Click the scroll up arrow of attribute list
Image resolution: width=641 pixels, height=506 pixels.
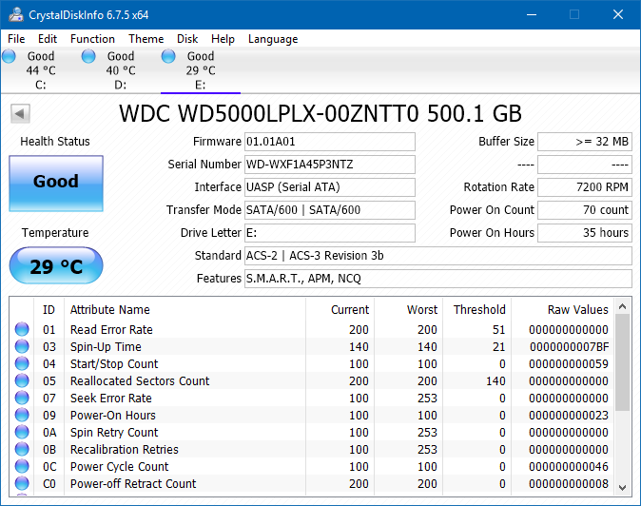pyautogui.click(x=623, y=306)
